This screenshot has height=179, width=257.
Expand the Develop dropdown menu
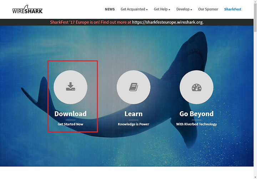184,9
